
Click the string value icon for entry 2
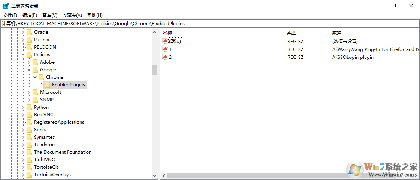(x=165, y=57)
